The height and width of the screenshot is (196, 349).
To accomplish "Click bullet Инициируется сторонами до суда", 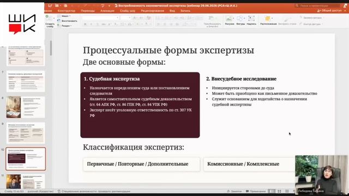I will 243,88.
